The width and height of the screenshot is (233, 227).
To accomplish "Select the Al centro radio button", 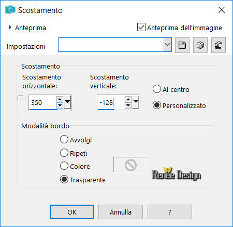I will (x=157, y=89).
